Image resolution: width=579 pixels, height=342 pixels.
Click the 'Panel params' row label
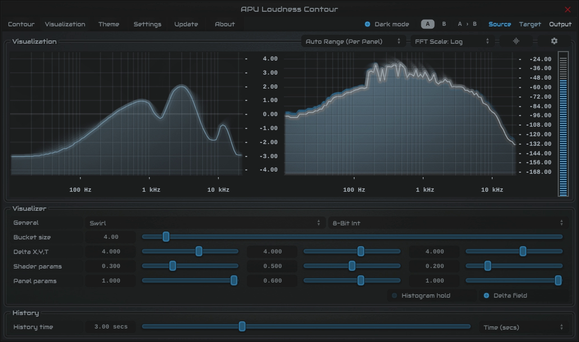pyautogui.click(x=35, y=281)
